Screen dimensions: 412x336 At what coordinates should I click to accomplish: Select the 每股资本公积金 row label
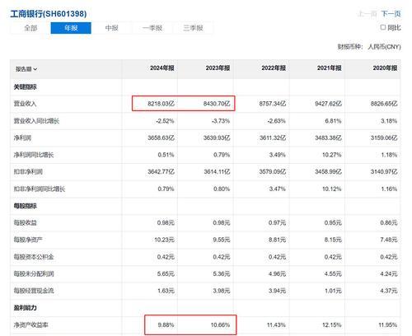point(34,257)
